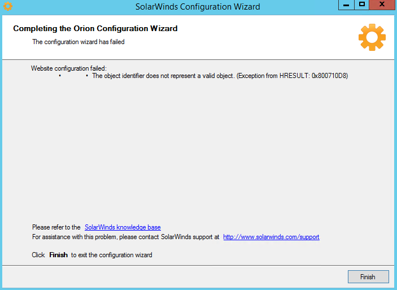Viewport: 397px width, 290px height.
Task: Open the solarwinds.com/support link
Action: tap(271, 237)
